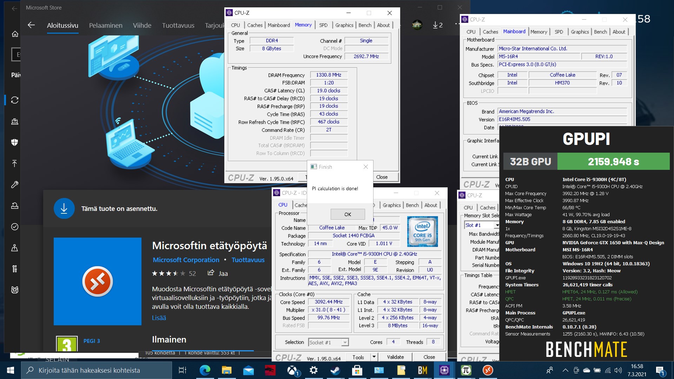The height and width of the screenshot is (379, 674).
Task: Open Remote Desktop icon in taskbar
Action: [488, 370]
